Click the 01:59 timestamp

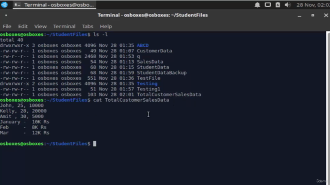pyautogui.click(x=127, y=72)
